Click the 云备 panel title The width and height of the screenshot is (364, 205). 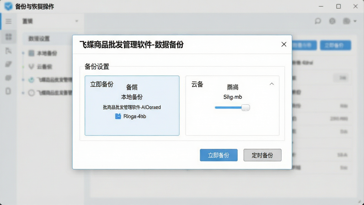click(x=197, y=84)
